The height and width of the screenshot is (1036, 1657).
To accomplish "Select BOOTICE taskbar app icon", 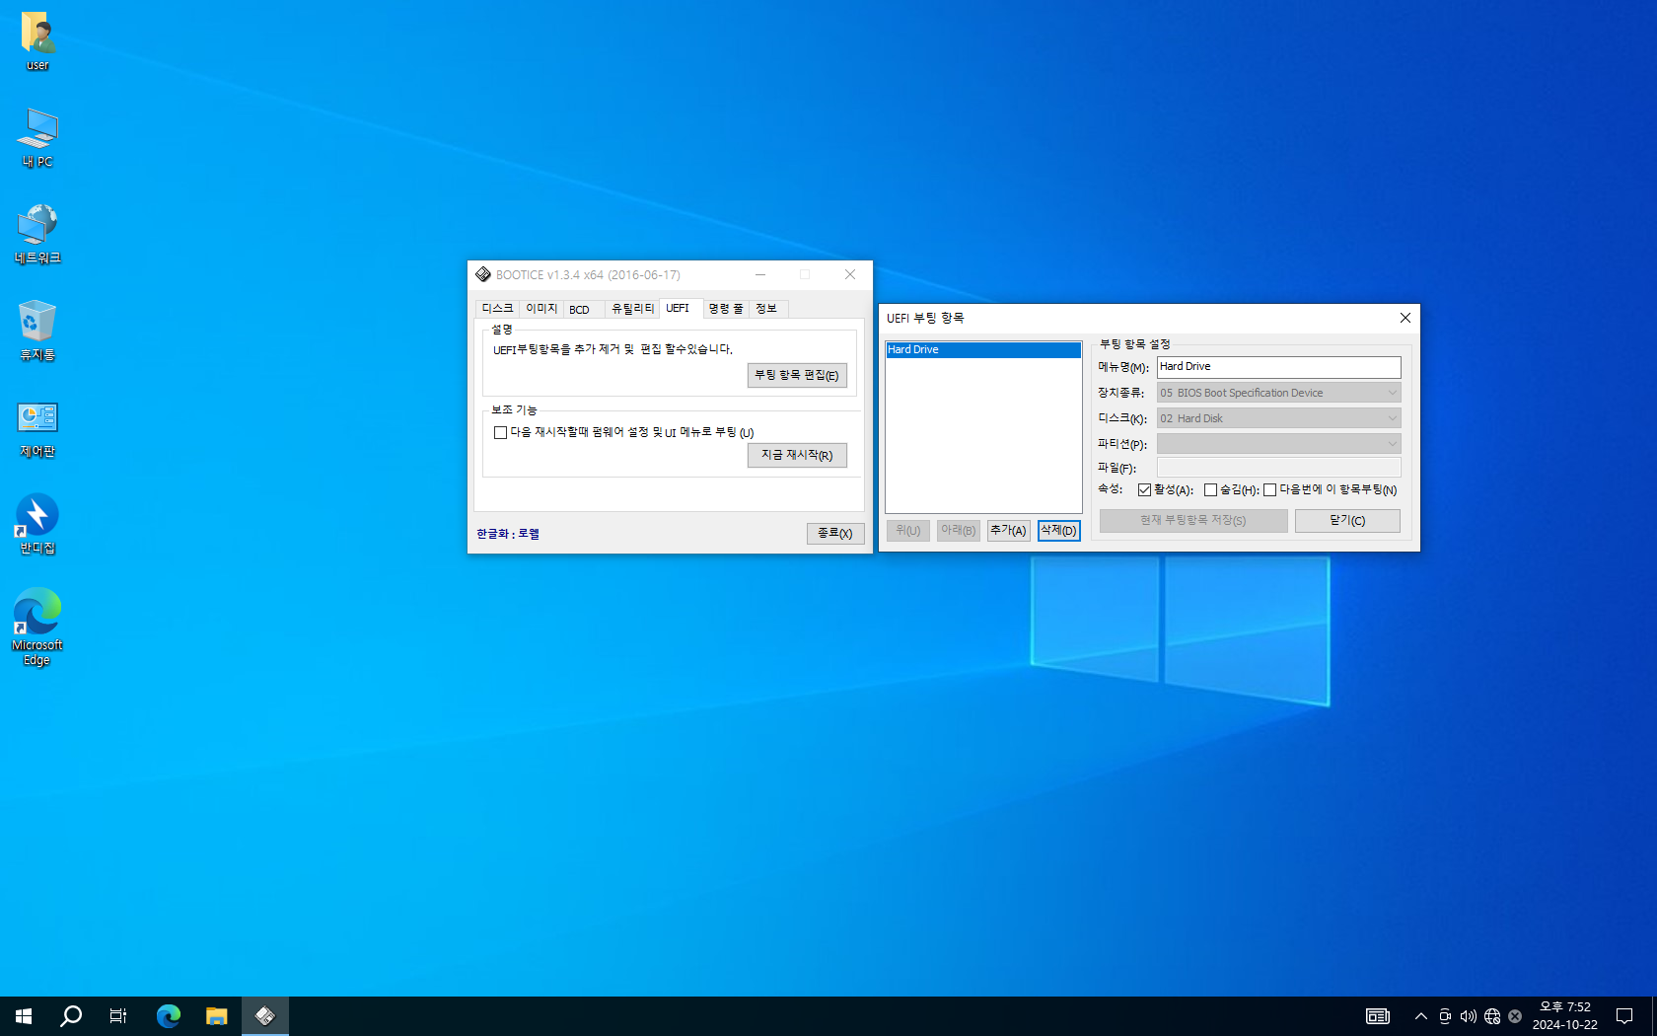I will point(264,1016).
